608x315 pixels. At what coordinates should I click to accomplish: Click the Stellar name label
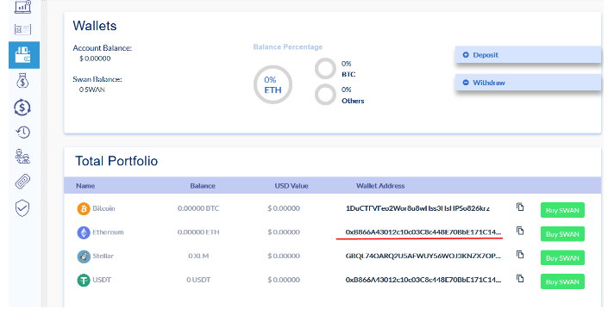click(x=103, y=256)
